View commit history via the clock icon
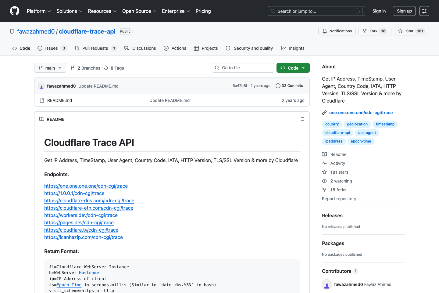Image resolution: width=439 pixels, height=293 pixels. pos(278,86)
